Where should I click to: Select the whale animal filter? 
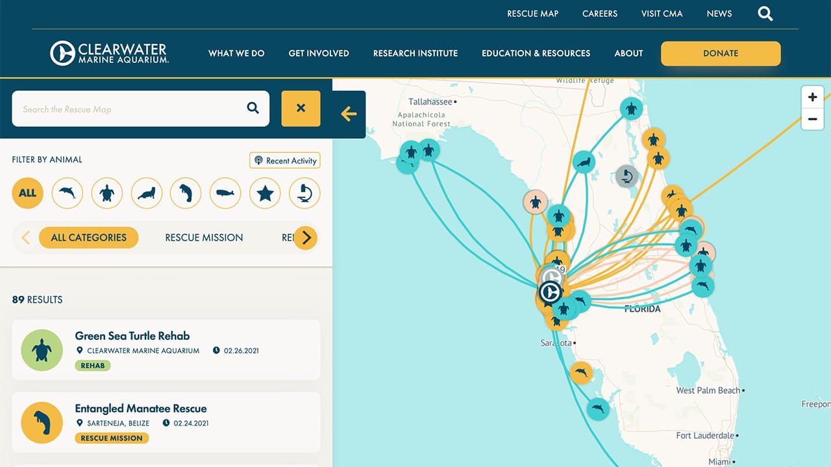click(x=225, y=193)
